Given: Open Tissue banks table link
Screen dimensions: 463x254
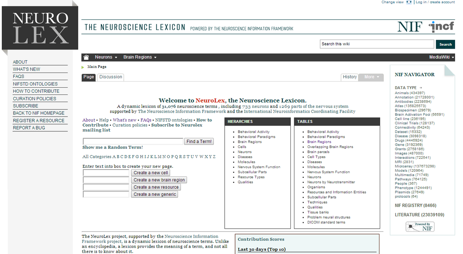Looking at the screenshot, I should 318,213.
